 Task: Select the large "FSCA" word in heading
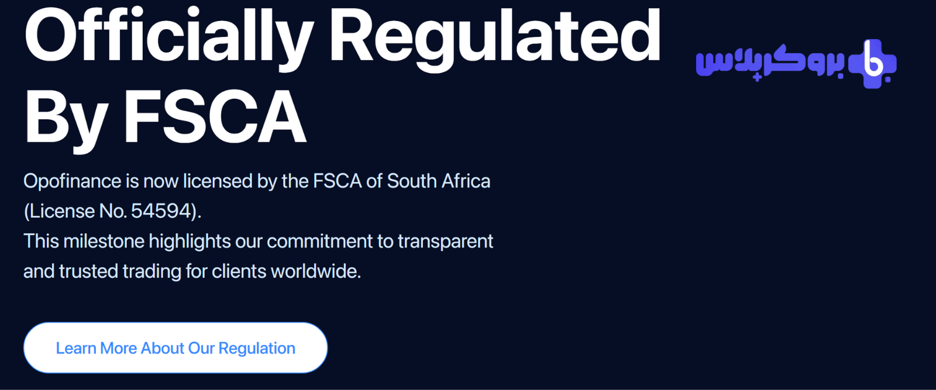pyautogui.click(x=215, y=117)
